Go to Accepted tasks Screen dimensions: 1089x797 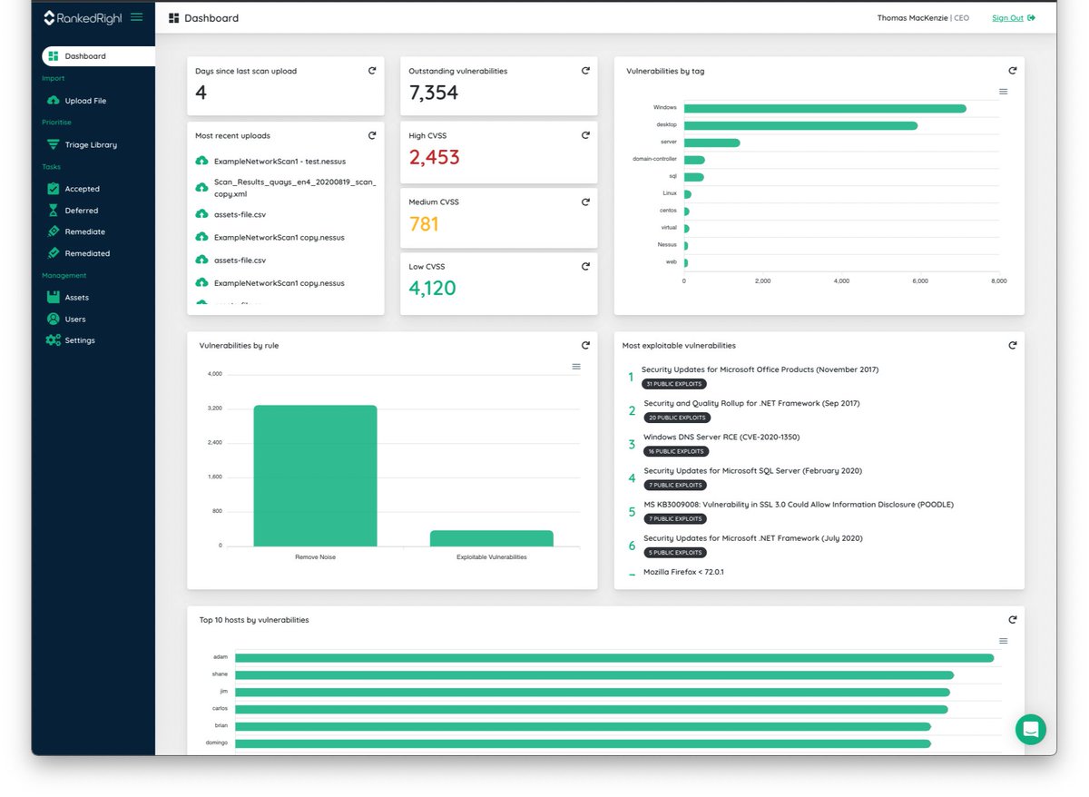pyautogui.click(x=82, y=189)
